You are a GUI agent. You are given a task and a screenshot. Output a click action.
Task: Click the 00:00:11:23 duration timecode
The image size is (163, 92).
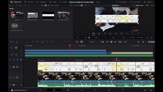click(139, 5)
